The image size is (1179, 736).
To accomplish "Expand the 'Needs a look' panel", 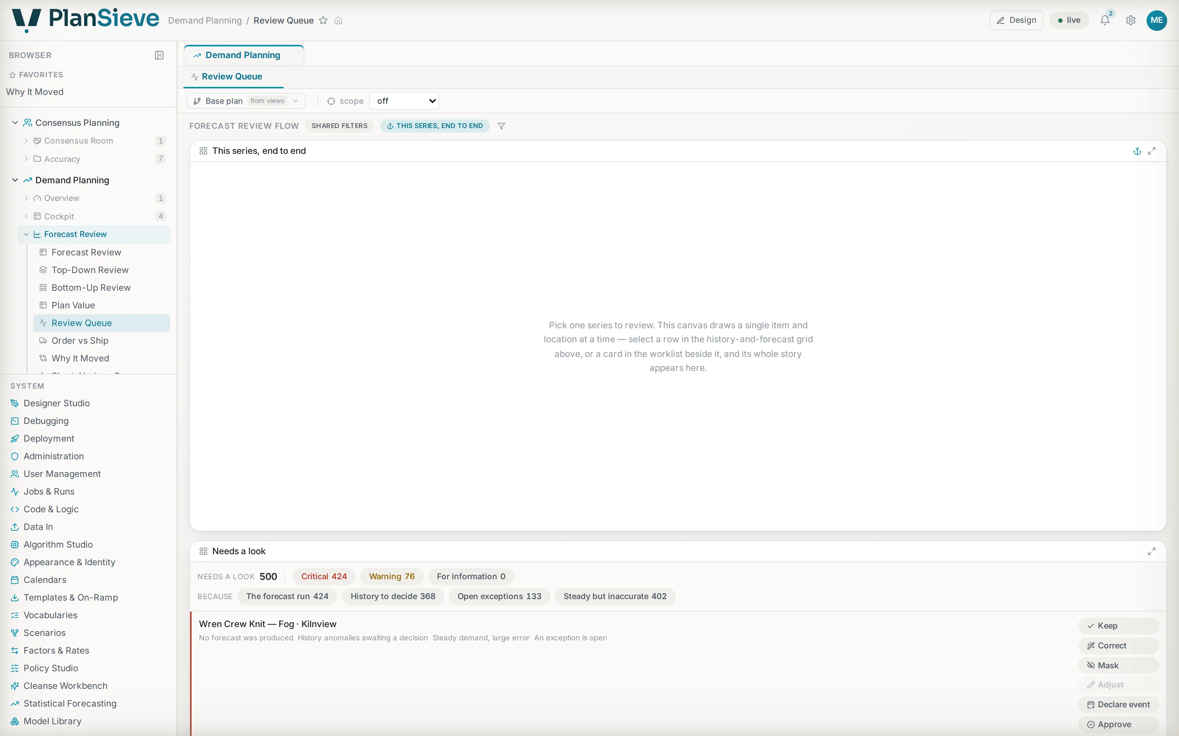I will pyautogui.click(x=1152, y=552).
